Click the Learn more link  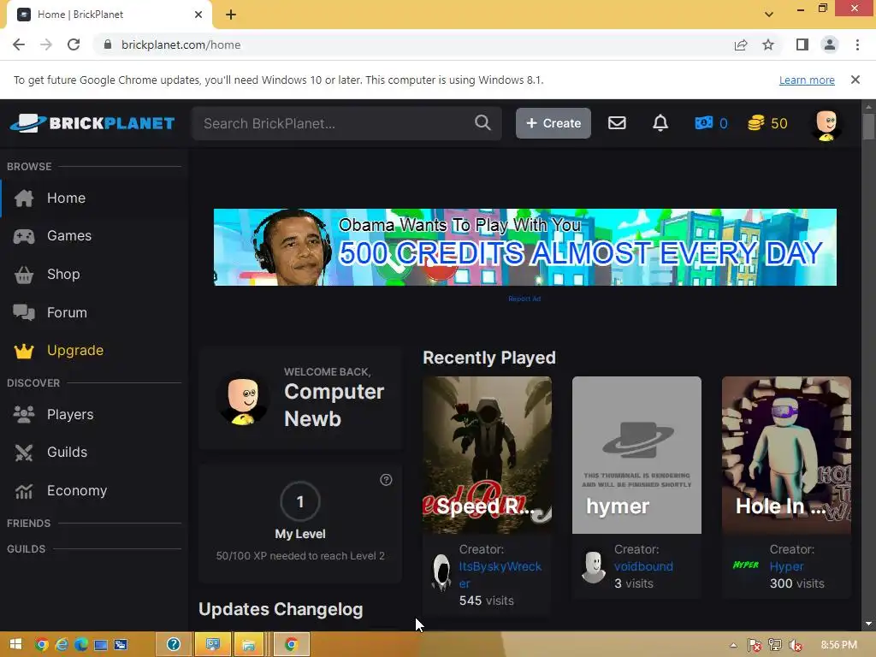pyautogui.click(x=807, y=80)
